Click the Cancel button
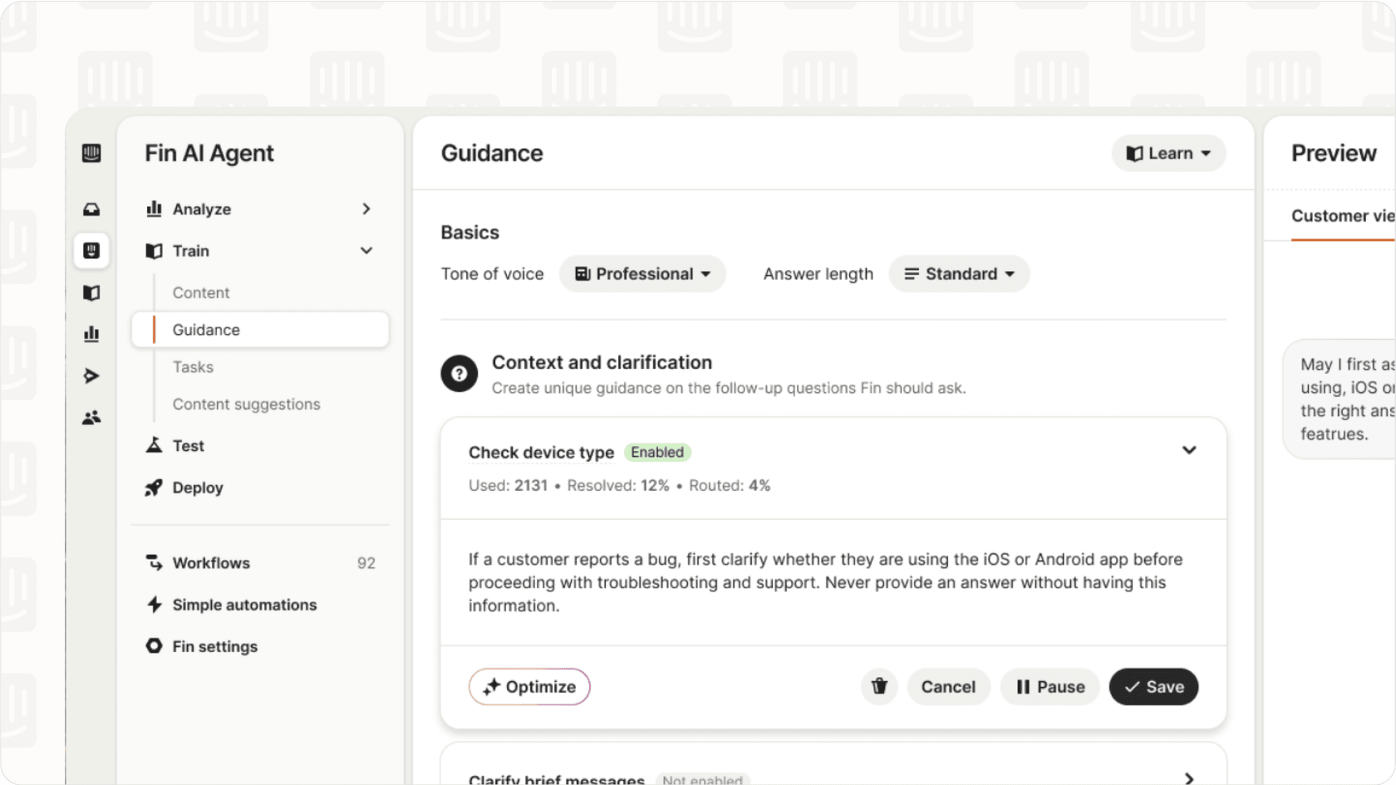The image size is (1396, 785). (948, 687)
